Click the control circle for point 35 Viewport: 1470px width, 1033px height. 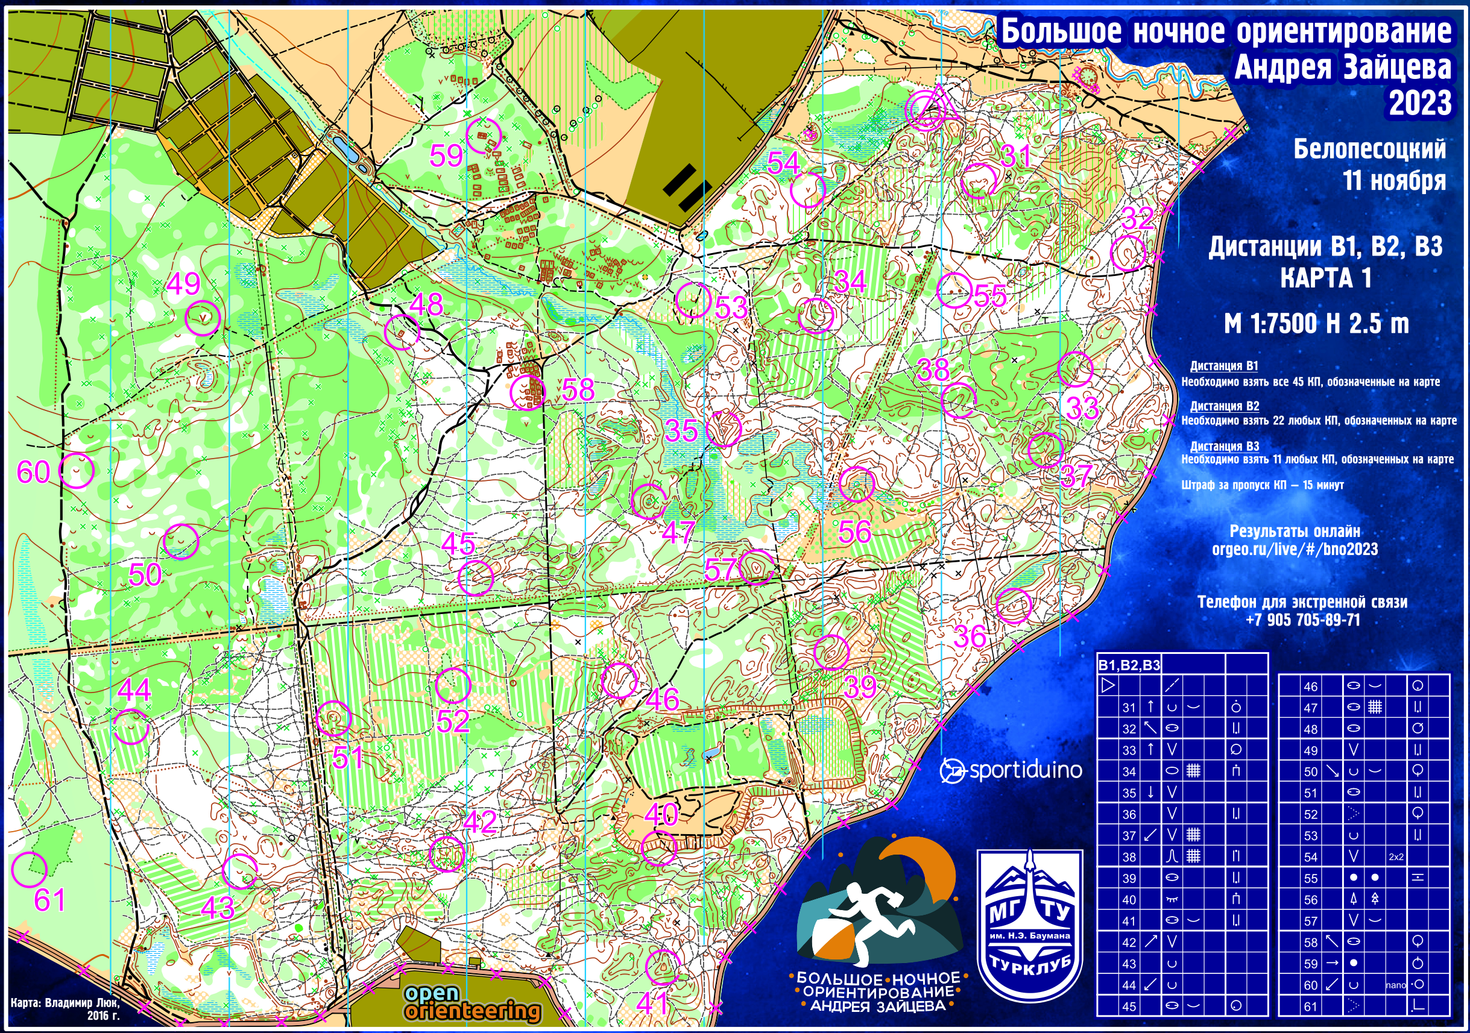click(x=724, y=428)
